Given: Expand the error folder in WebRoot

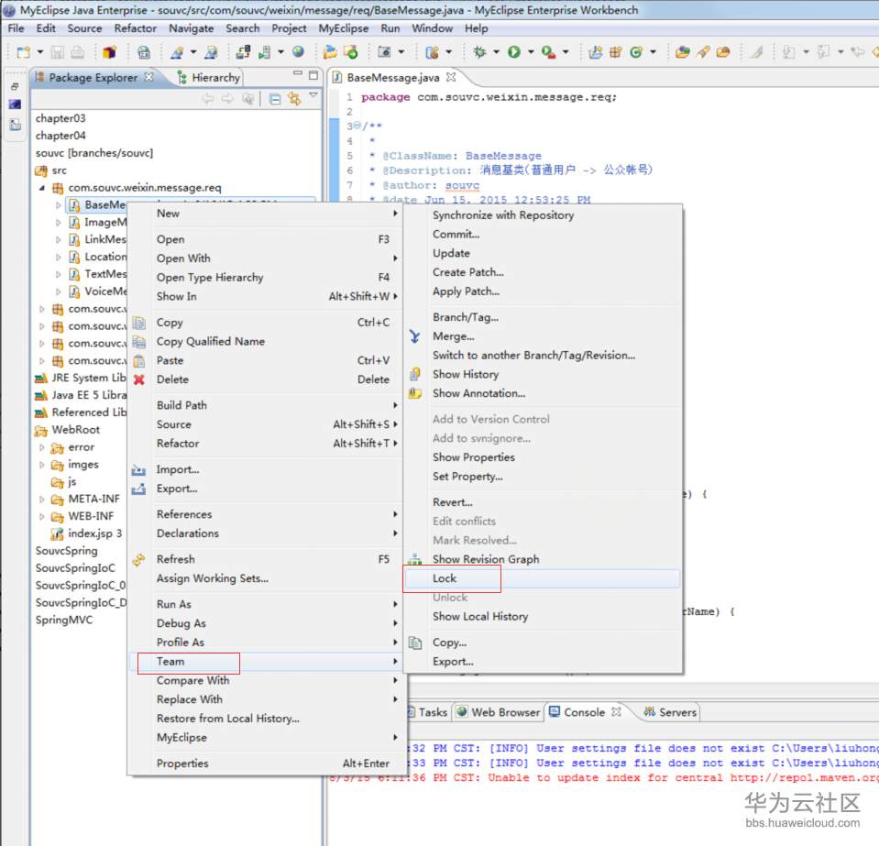Looking at the screenshot, I should 41,447.
